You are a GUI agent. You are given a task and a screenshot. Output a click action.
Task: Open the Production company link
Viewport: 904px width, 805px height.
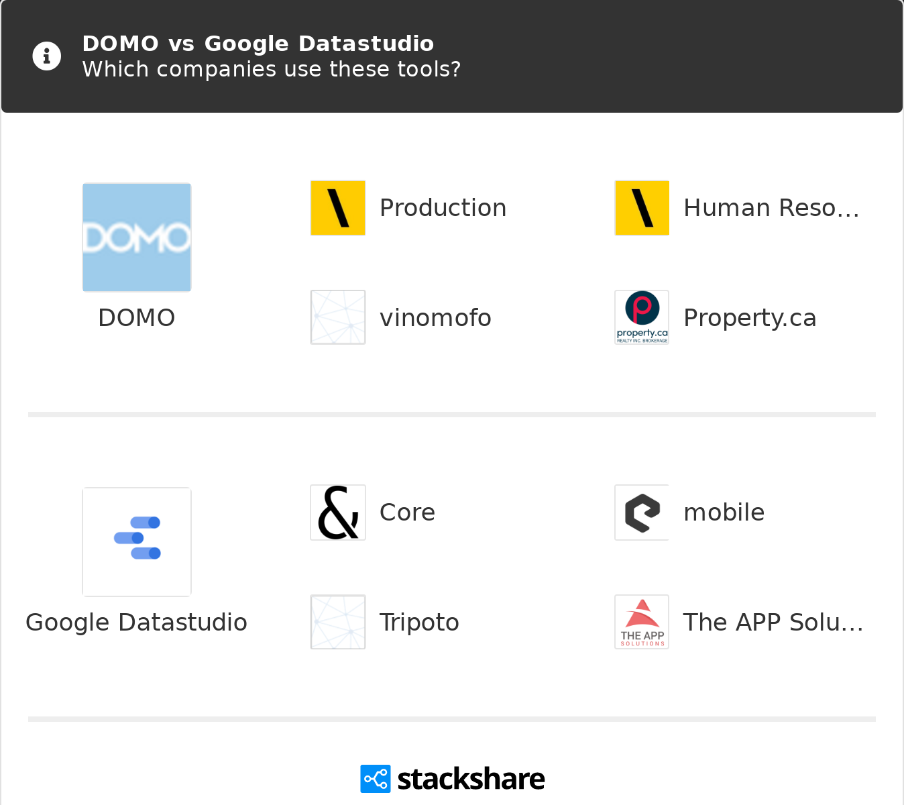(x=443, y=208)
